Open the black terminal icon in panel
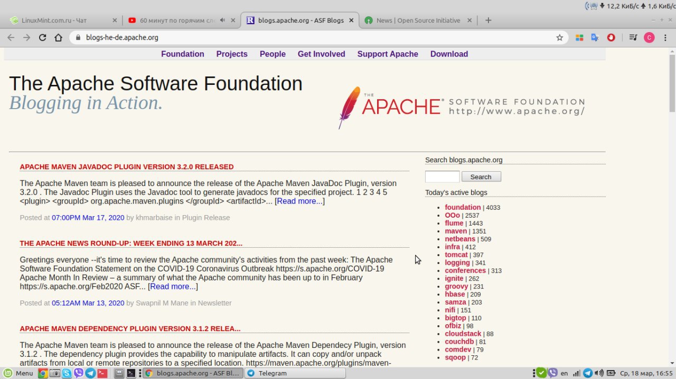Image resolution: width=676 pixels, height=379 pixels. [130, 373]
